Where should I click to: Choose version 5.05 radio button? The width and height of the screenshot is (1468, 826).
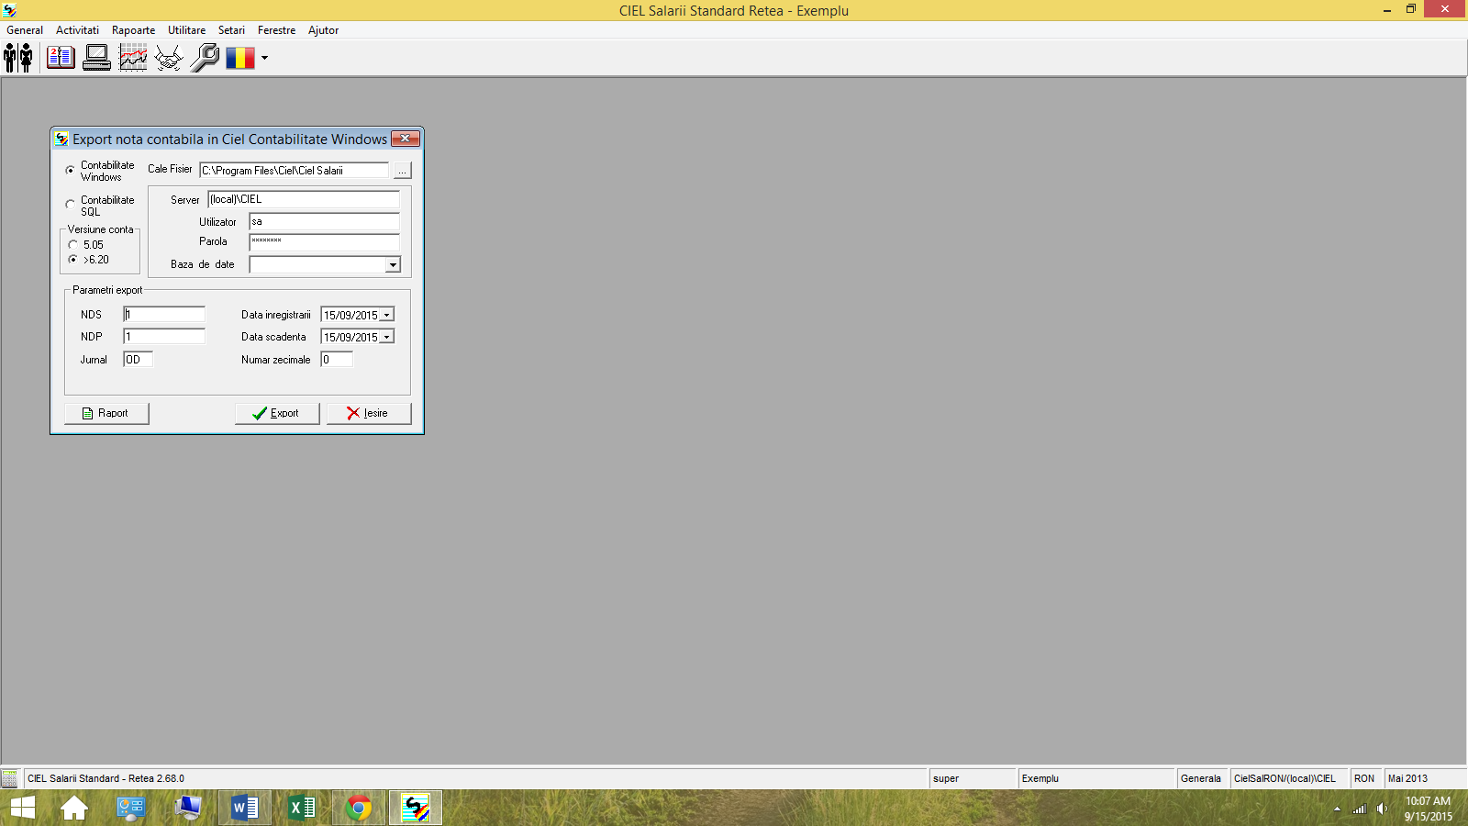(73, 245)
